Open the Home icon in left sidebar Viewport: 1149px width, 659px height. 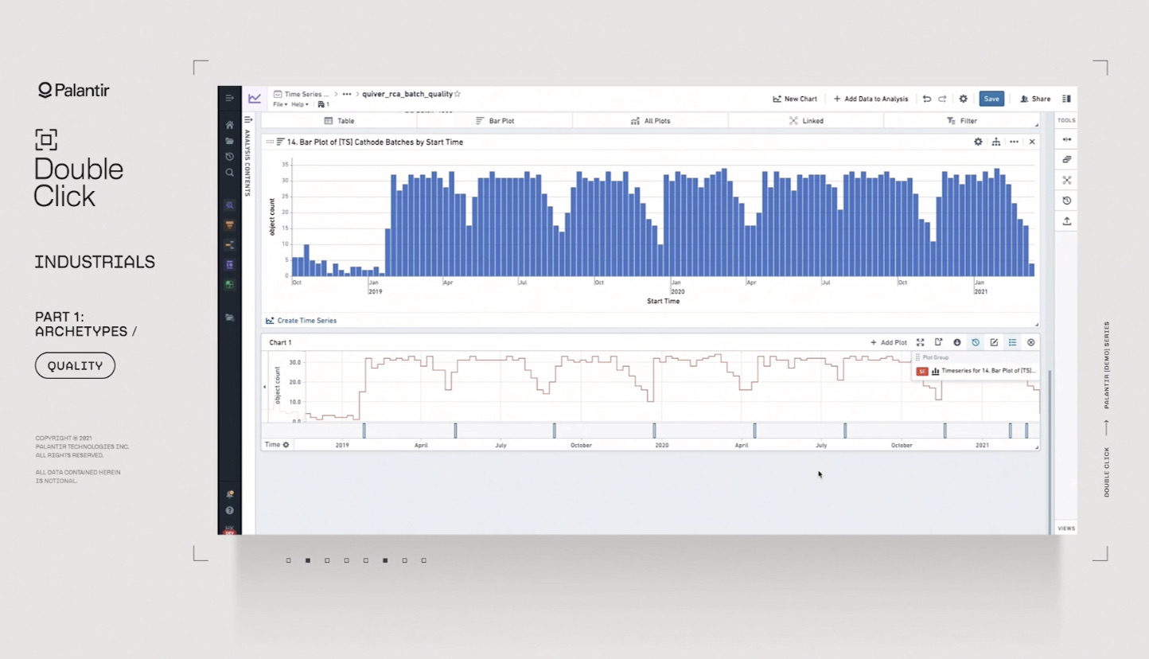pos(229,125)
